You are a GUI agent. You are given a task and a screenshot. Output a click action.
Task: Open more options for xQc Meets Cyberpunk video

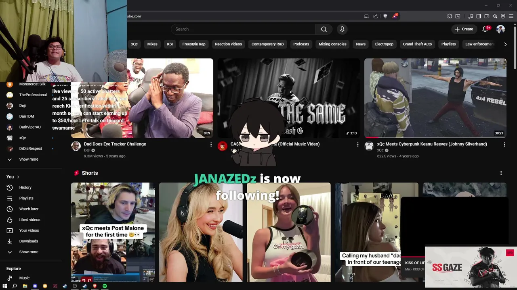click(x=504, y=144)
